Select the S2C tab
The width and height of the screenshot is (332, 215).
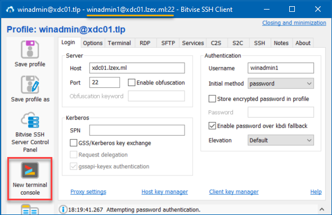238,43
